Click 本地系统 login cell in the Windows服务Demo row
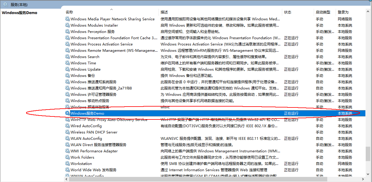This screenshot has width=372, height=182. click(345, 113)
